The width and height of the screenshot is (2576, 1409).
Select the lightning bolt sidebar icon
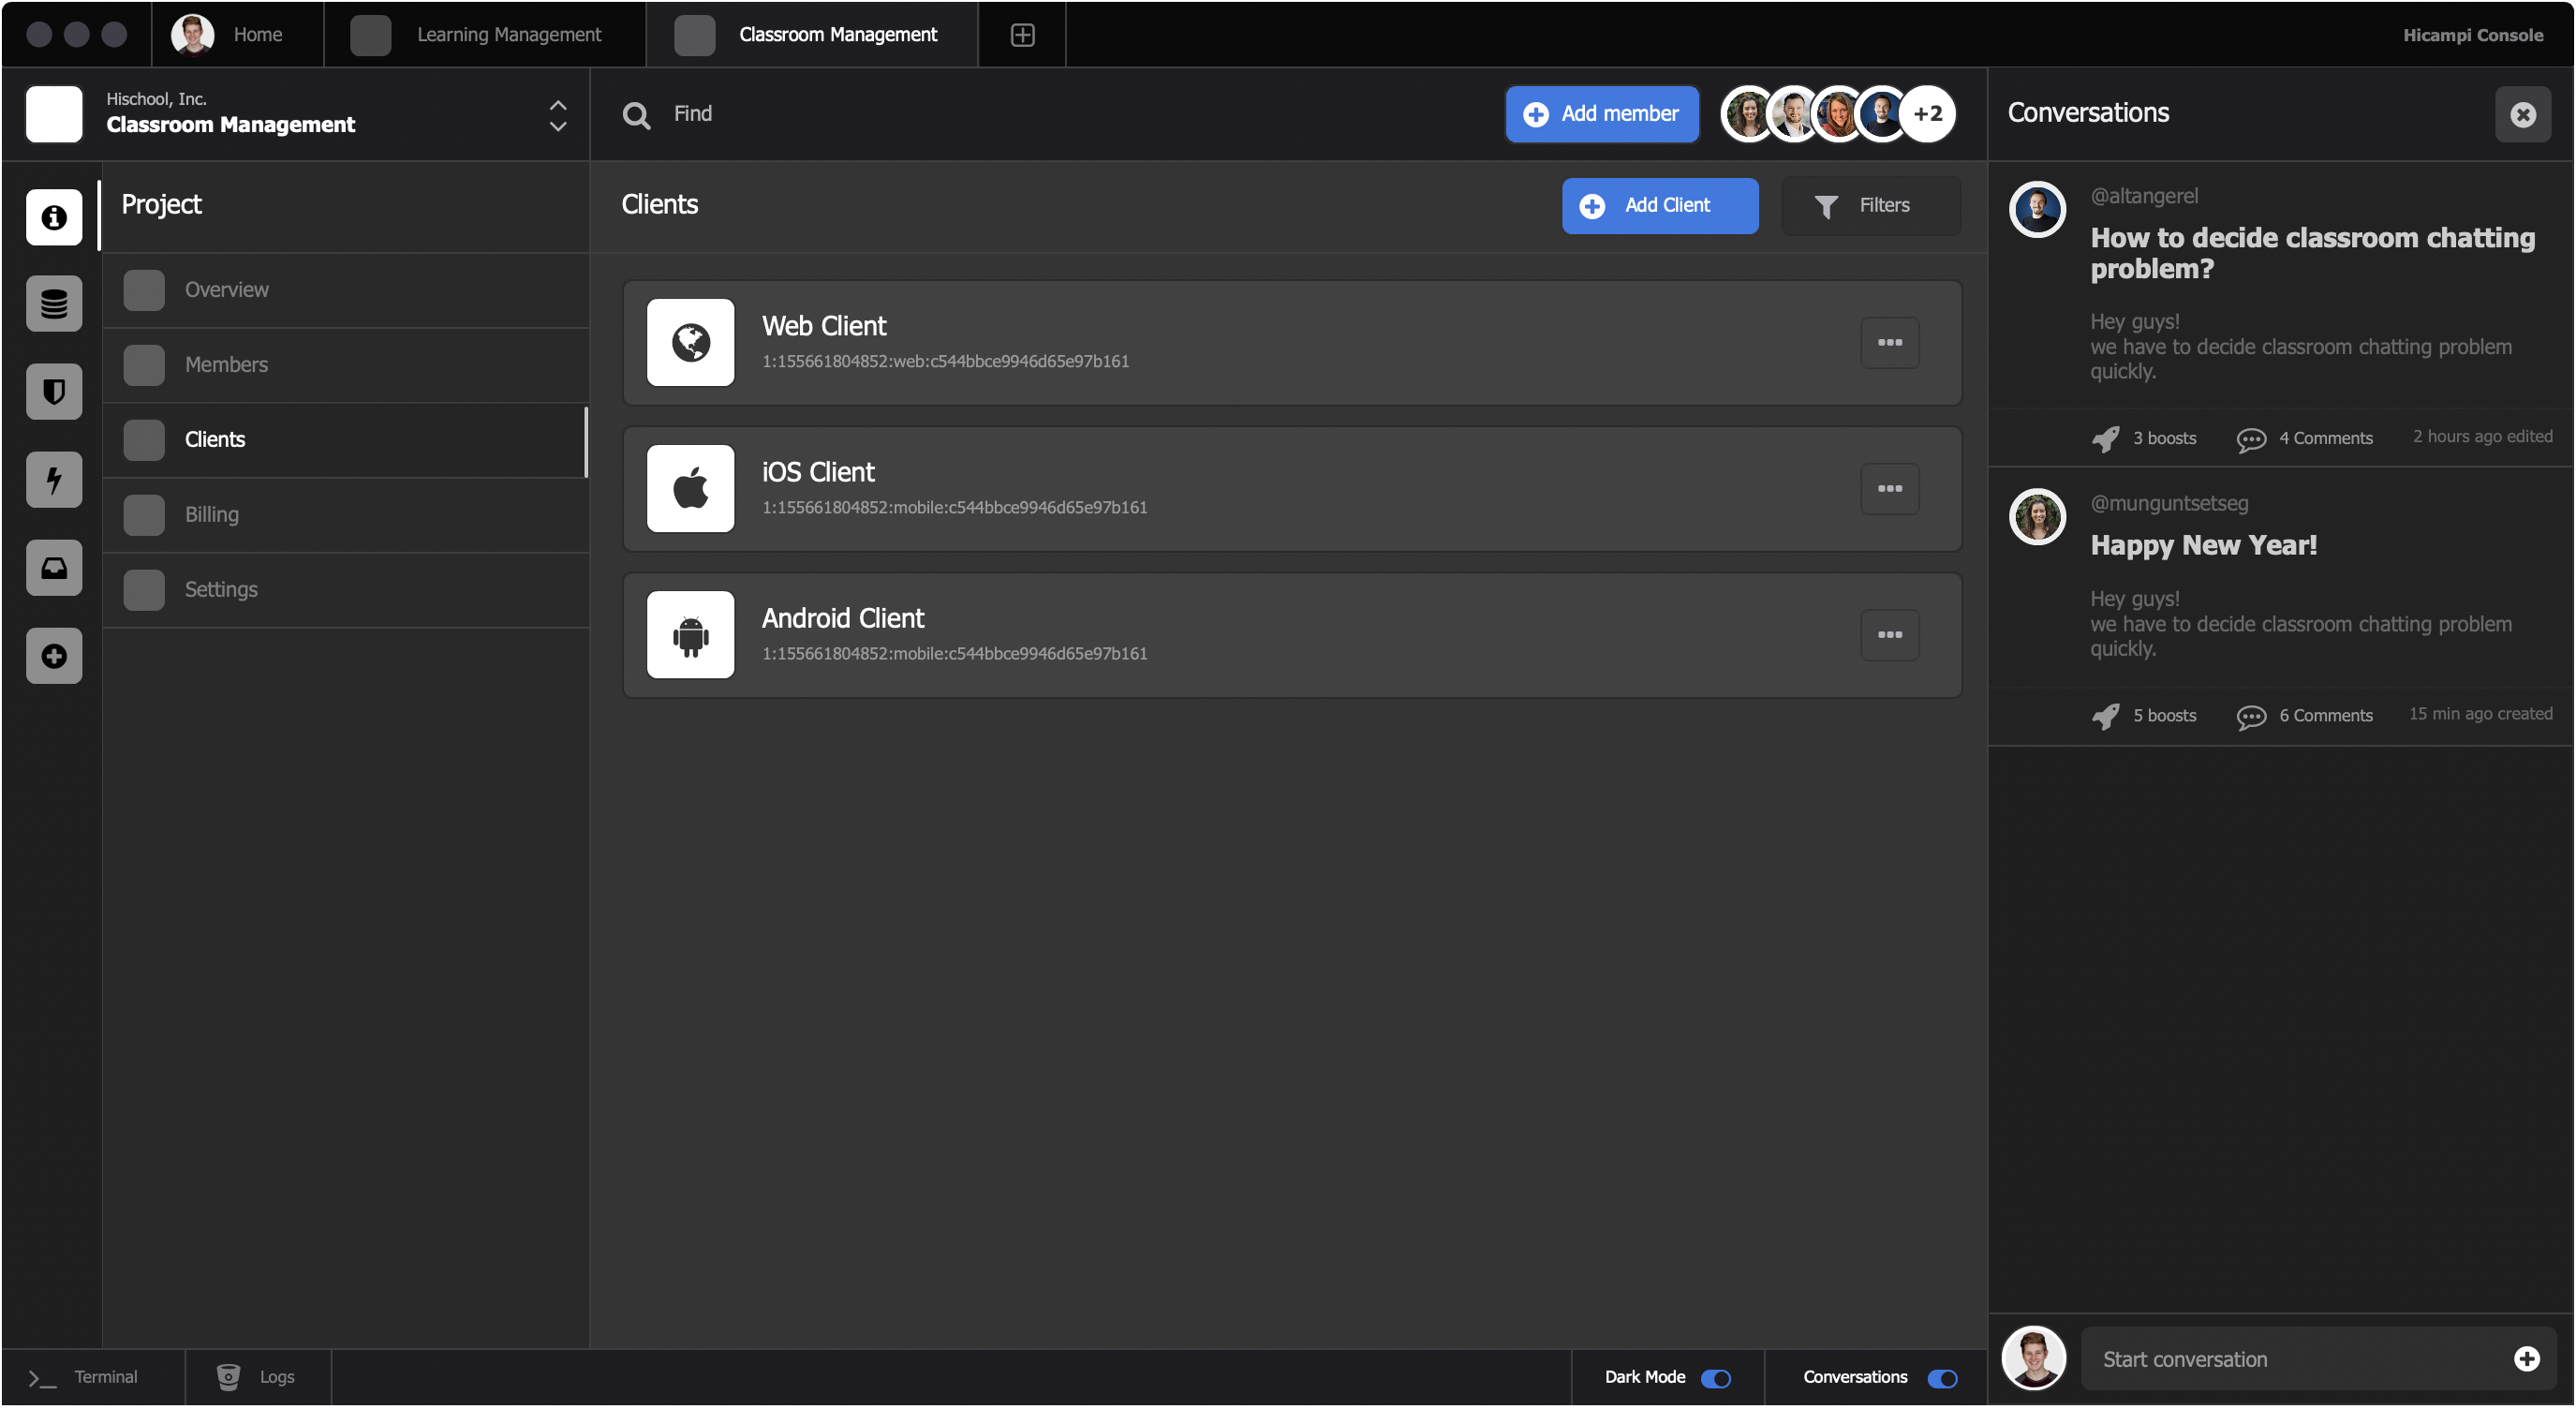54,479
